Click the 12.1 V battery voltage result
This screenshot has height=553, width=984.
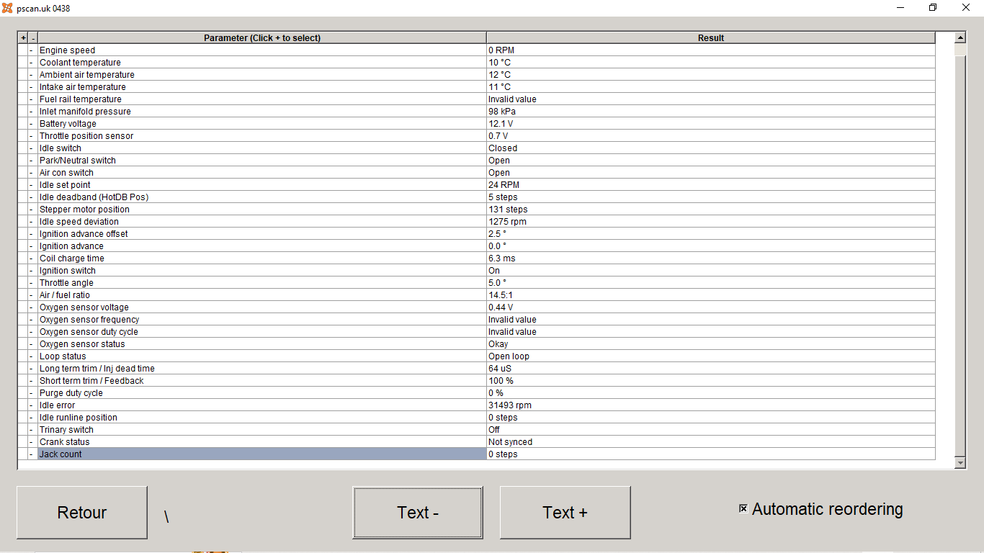pos(711,124)
